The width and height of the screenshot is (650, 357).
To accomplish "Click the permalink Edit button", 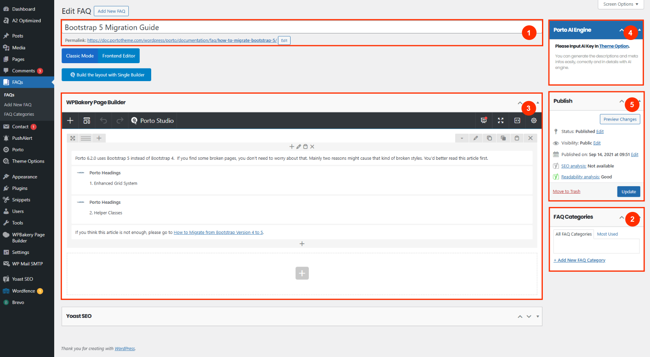I will (x=284, y=40).
